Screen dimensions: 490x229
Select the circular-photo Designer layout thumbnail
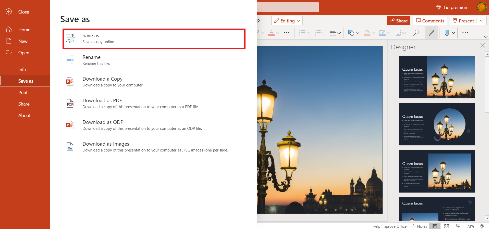(x=436, y=124)
